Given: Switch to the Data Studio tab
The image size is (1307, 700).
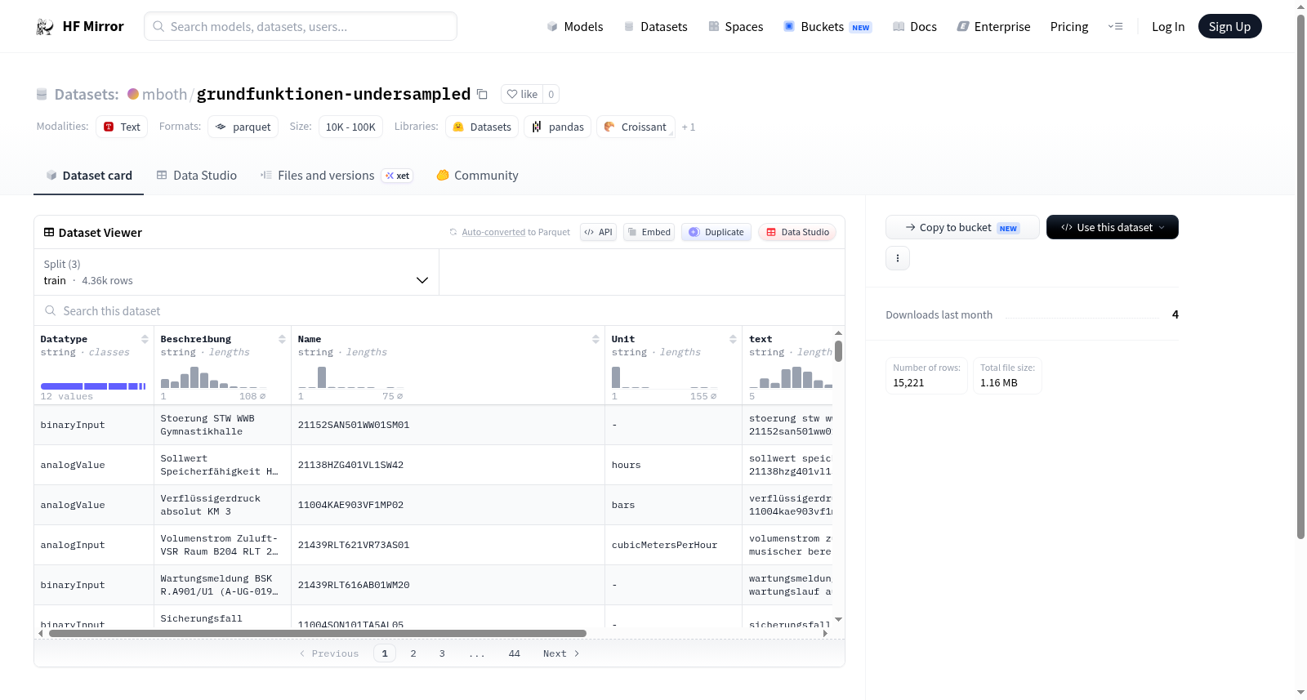Looking at the screenshot, I should coord(197,176).
